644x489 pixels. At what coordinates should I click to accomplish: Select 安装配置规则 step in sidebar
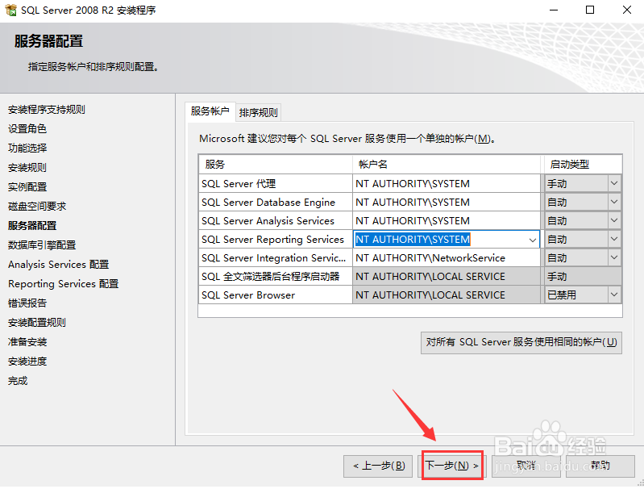(x=37, y=323)
